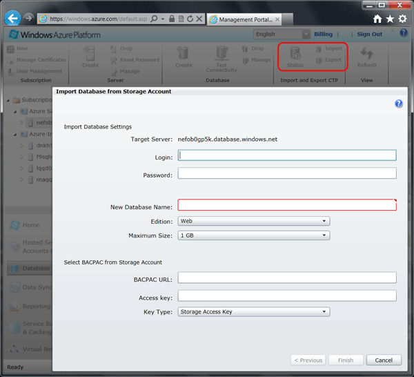This screenshot has height=377, width=414.
Task: Collapse the Azure S... subscription node
Action: (x=15, y=112)
